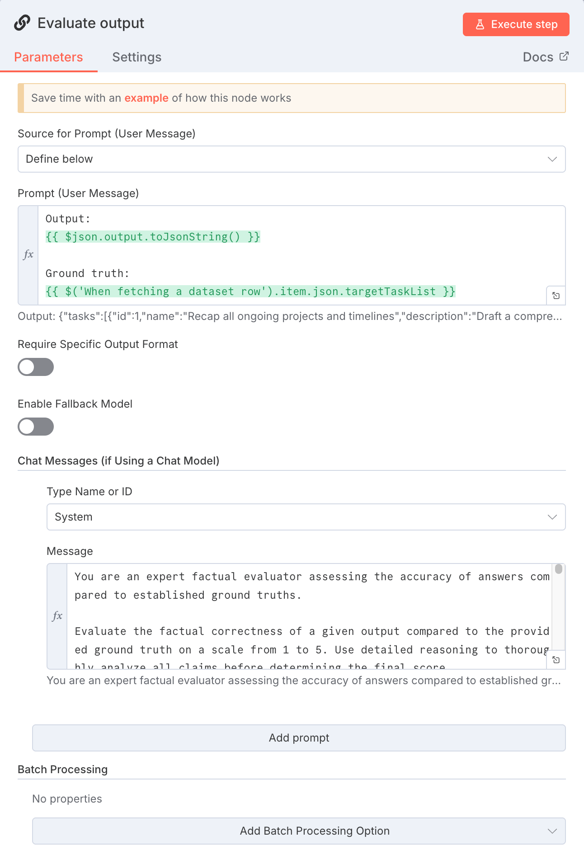Toggle Require Specific Output Format switch

pyautogui.click(x=36, y=367)
